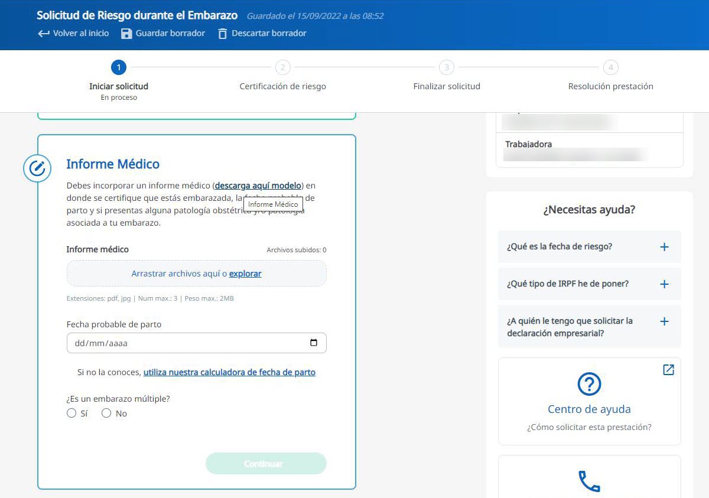Viewport: 709px width, 498px height.
Task: Click the question mark help center icon
Action: coord(589,385)
